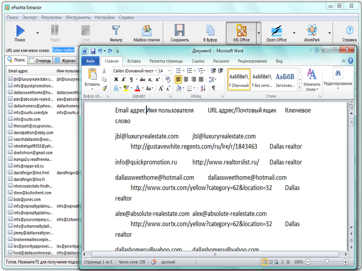Switch to the Вставка ribbon tab

click(x=134, y=61)
